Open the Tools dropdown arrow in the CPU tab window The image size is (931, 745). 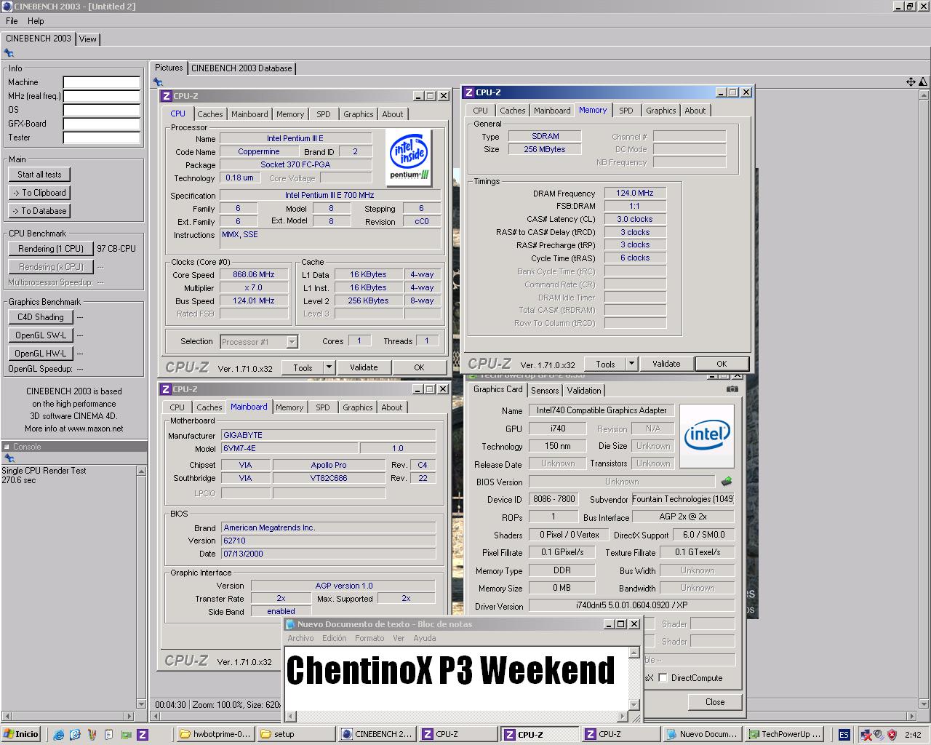(329, 367)
